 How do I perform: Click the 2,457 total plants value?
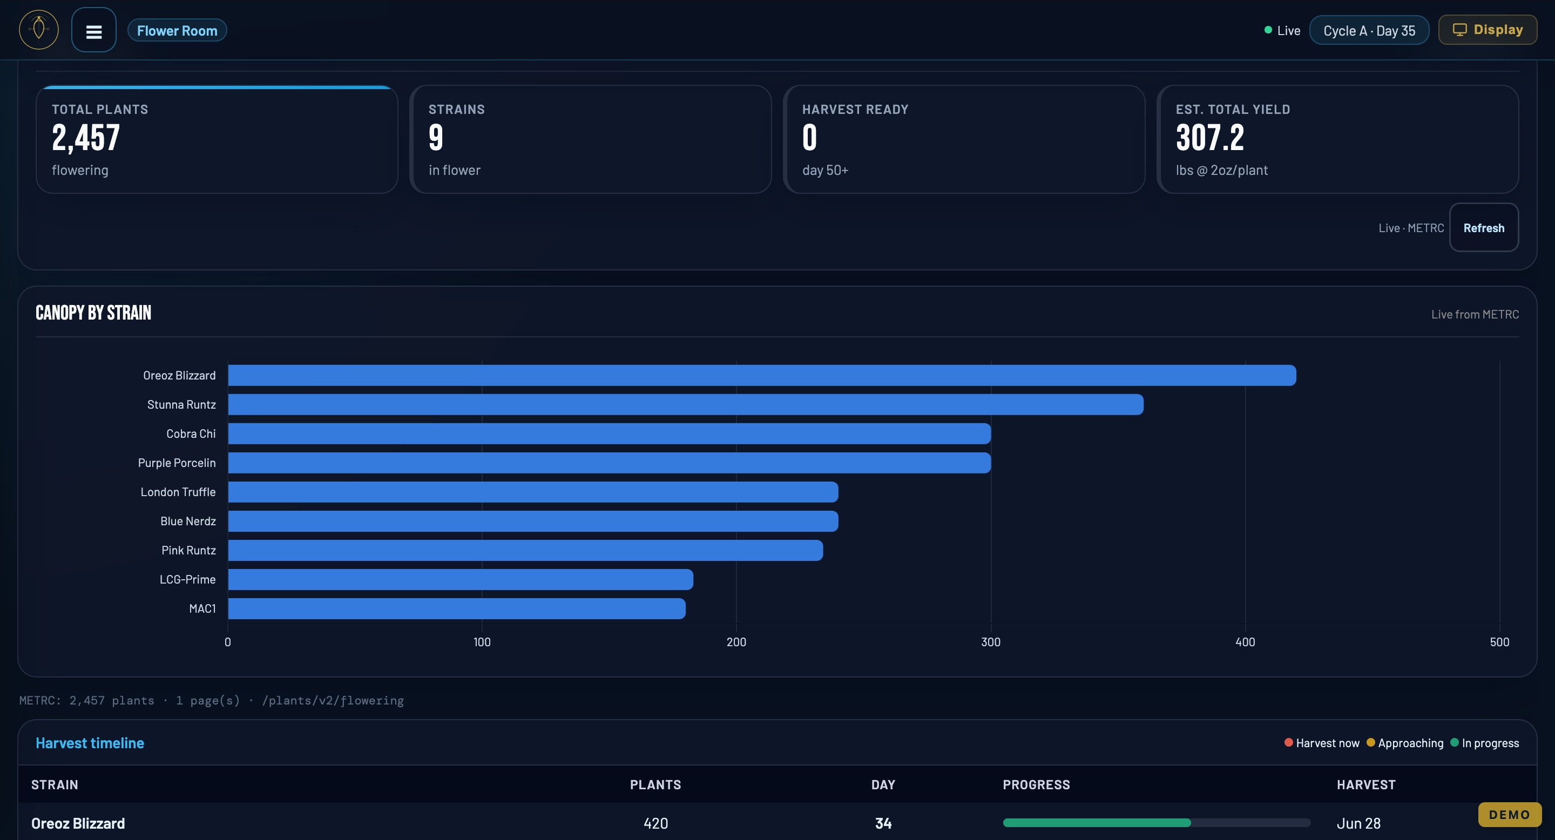click(86, 138)
